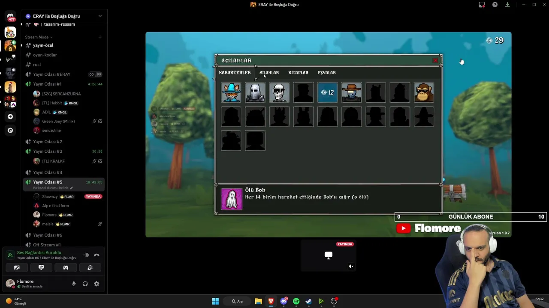This screenshot has height=308, width=549.
Task: Switch to the Silahlar tab
Action: [x=269, y=73]
